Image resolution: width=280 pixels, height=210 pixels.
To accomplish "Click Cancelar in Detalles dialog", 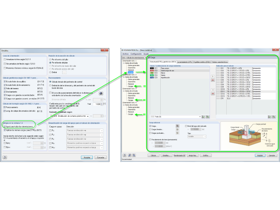I will click(101, 158).
